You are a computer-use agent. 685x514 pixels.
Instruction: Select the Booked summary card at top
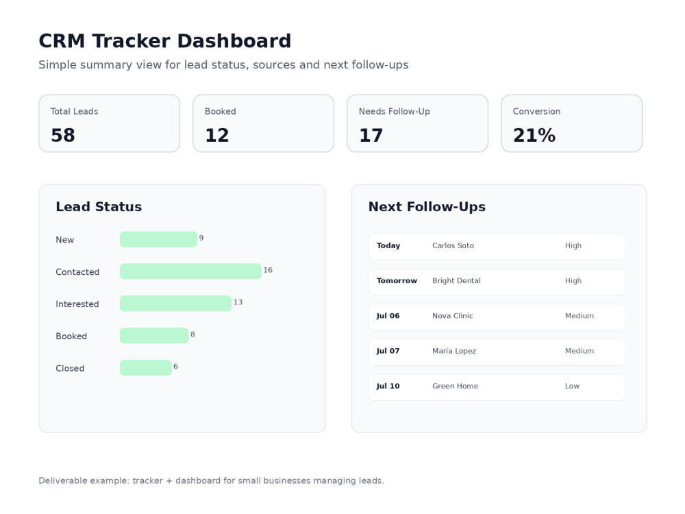point(264,123)
